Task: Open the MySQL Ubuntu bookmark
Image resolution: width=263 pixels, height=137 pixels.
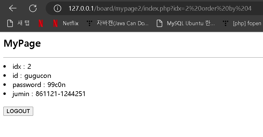Action: [185, 23]
